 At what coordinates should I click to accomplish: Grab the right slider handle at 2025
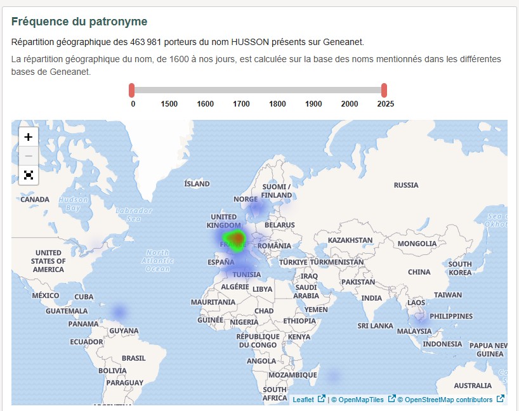click(384, 90)
